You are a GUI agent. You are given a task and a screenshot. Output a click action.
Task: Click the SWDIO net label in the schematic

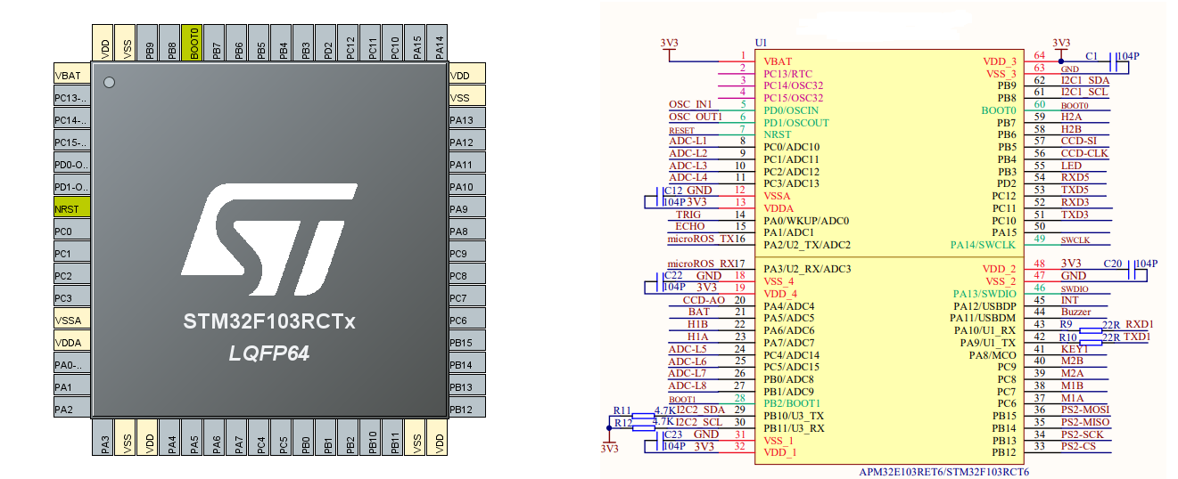click(1075, 288)
